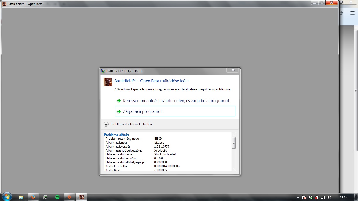Click the problem details scrollbar thumb

point(234,143)
